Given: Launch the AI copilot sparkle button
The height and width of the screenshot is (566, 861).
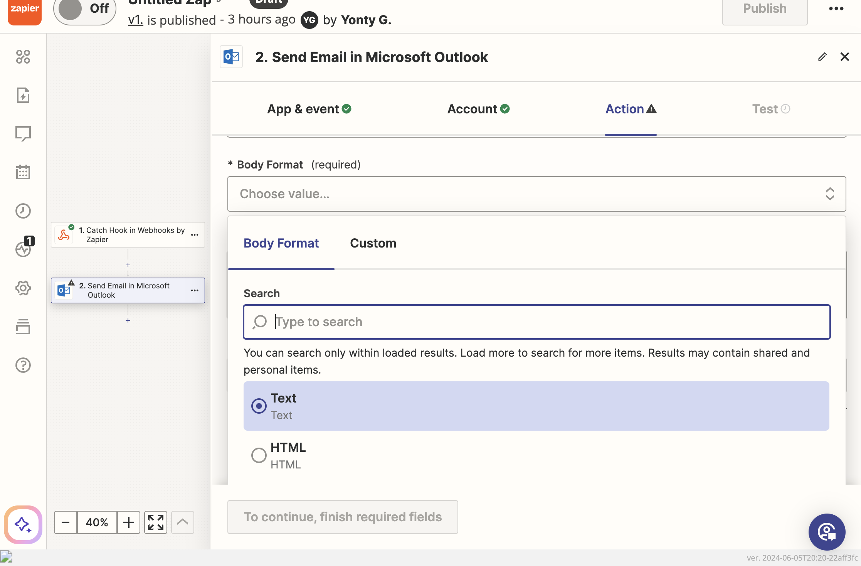Looking at the screenshot, I should 23,525.
